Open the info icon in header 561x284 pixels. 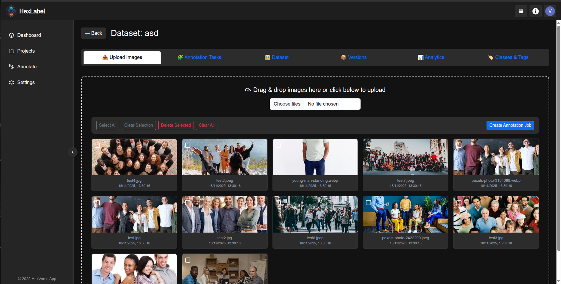coord(535,11)
